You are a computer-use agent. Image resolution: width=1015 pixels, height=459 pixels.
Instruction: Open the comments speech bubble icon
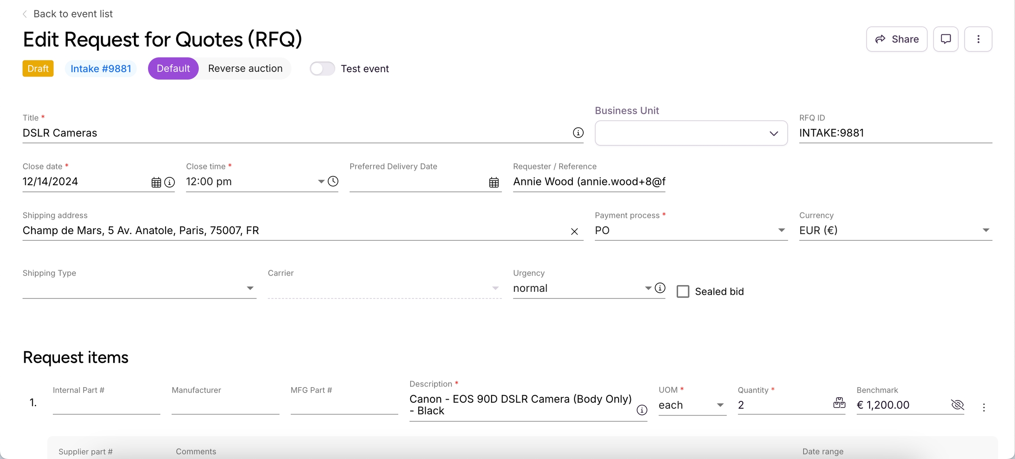[x=945, y=39]
